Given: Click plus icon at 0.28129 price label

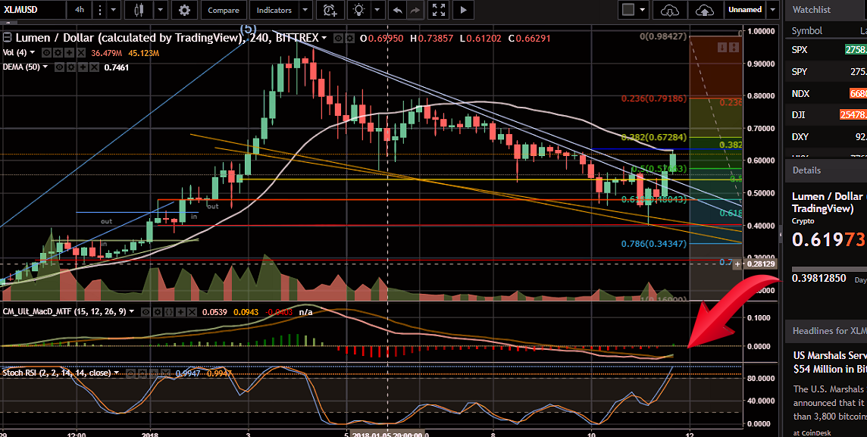Looking at the screenshot, I should tap(737, 264).
